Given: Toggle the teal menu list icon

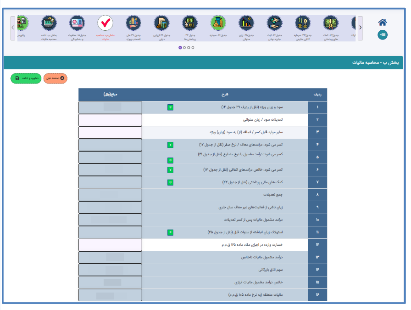Looking at the screenshot, I should [x=383, y=34].
